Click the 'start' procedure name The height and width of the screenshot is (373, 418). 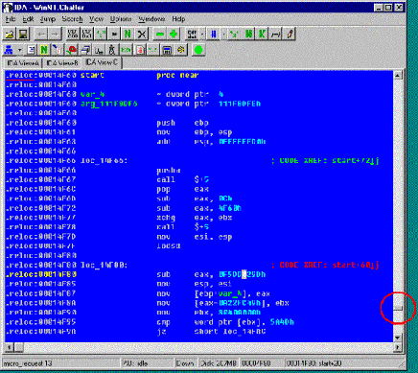(x=92, y=75)
